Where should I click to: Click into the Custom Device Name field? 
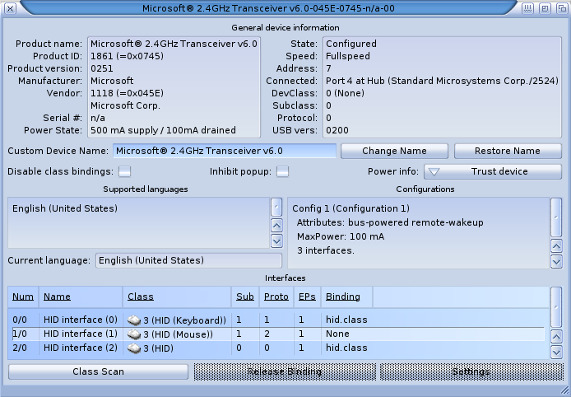(x=224, y=151)
